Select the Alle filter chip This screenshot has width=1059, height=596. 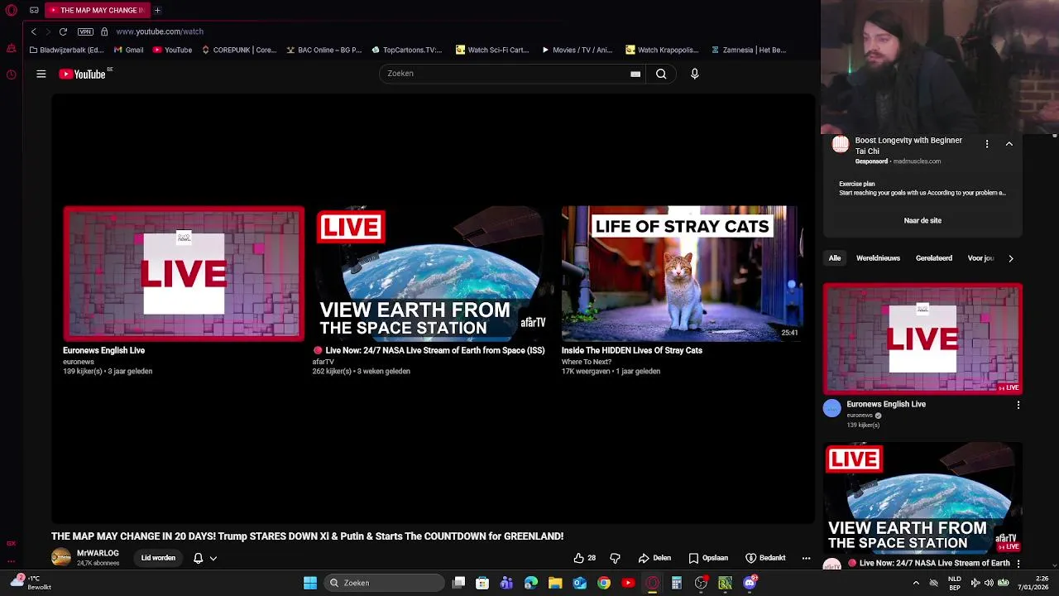835,258
